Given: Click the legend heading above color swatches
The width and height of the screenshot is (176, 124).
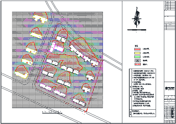Looking at the screenshot, I should pos(136,46).
